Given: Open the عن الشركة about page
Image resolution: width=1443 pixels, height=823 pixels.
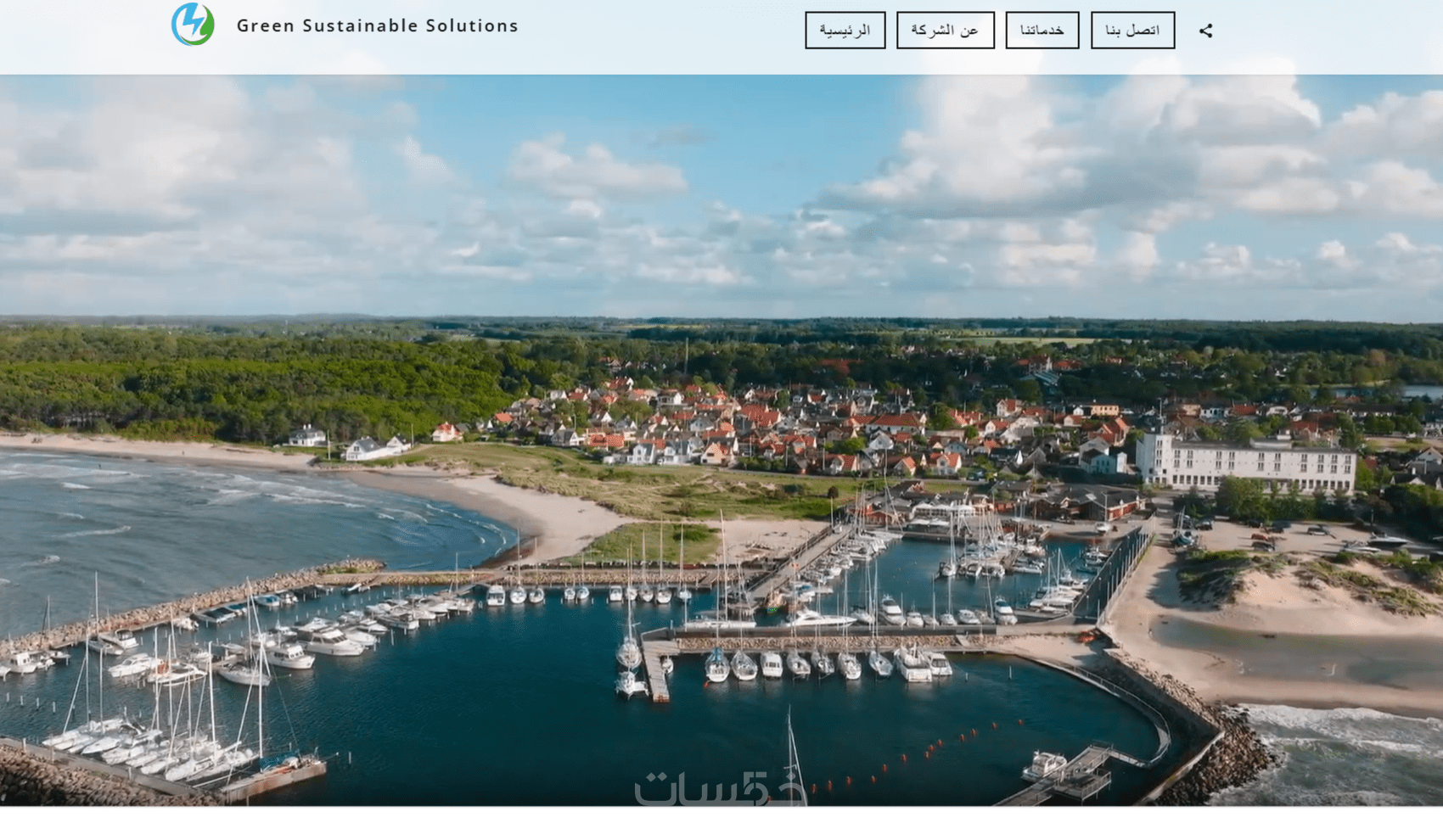Looking at the screenshot, I should tap(945, 31).
